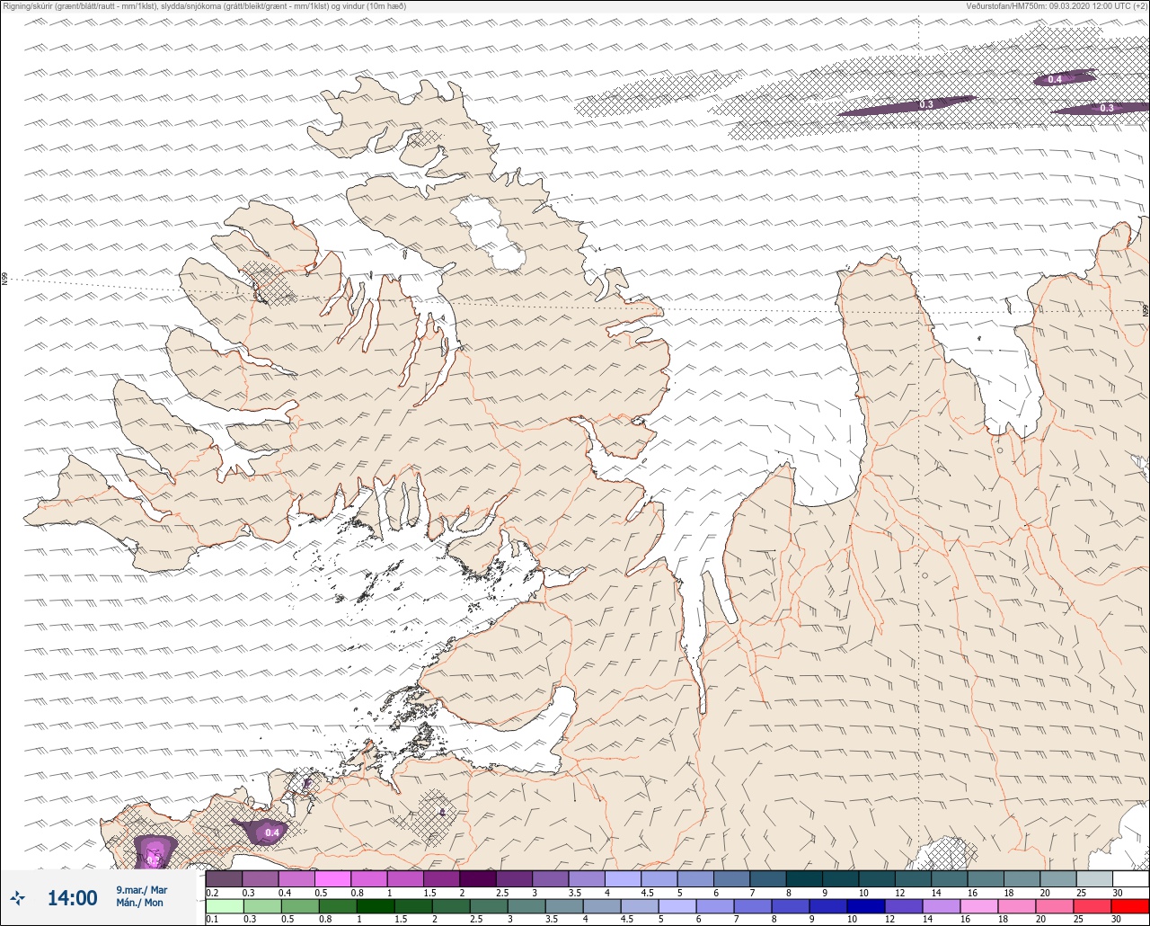Click the date text '9.mar./ Mar'

142,889
